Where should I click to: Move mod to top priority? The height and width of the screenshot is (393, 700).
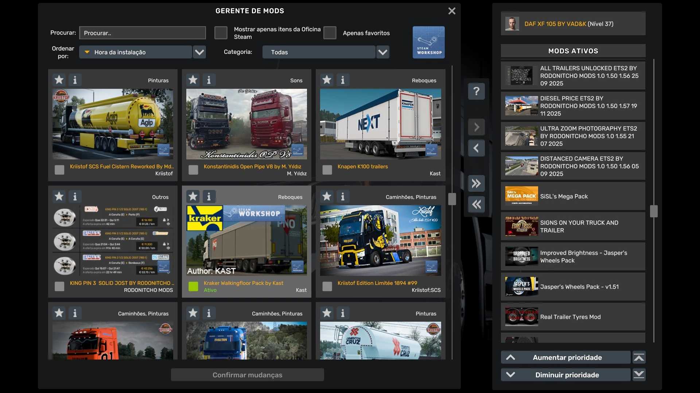click(x=639, y=358)
